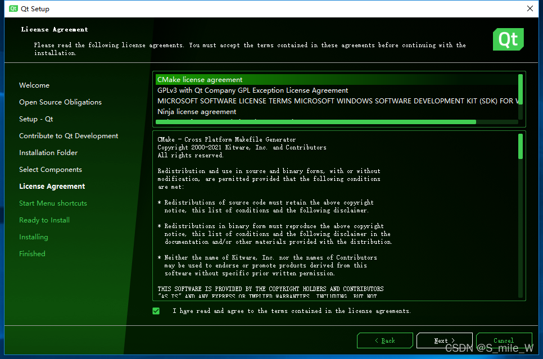543x359 pixels.
Task: Click the CMake copyright text line
Action: click(242, 148)
